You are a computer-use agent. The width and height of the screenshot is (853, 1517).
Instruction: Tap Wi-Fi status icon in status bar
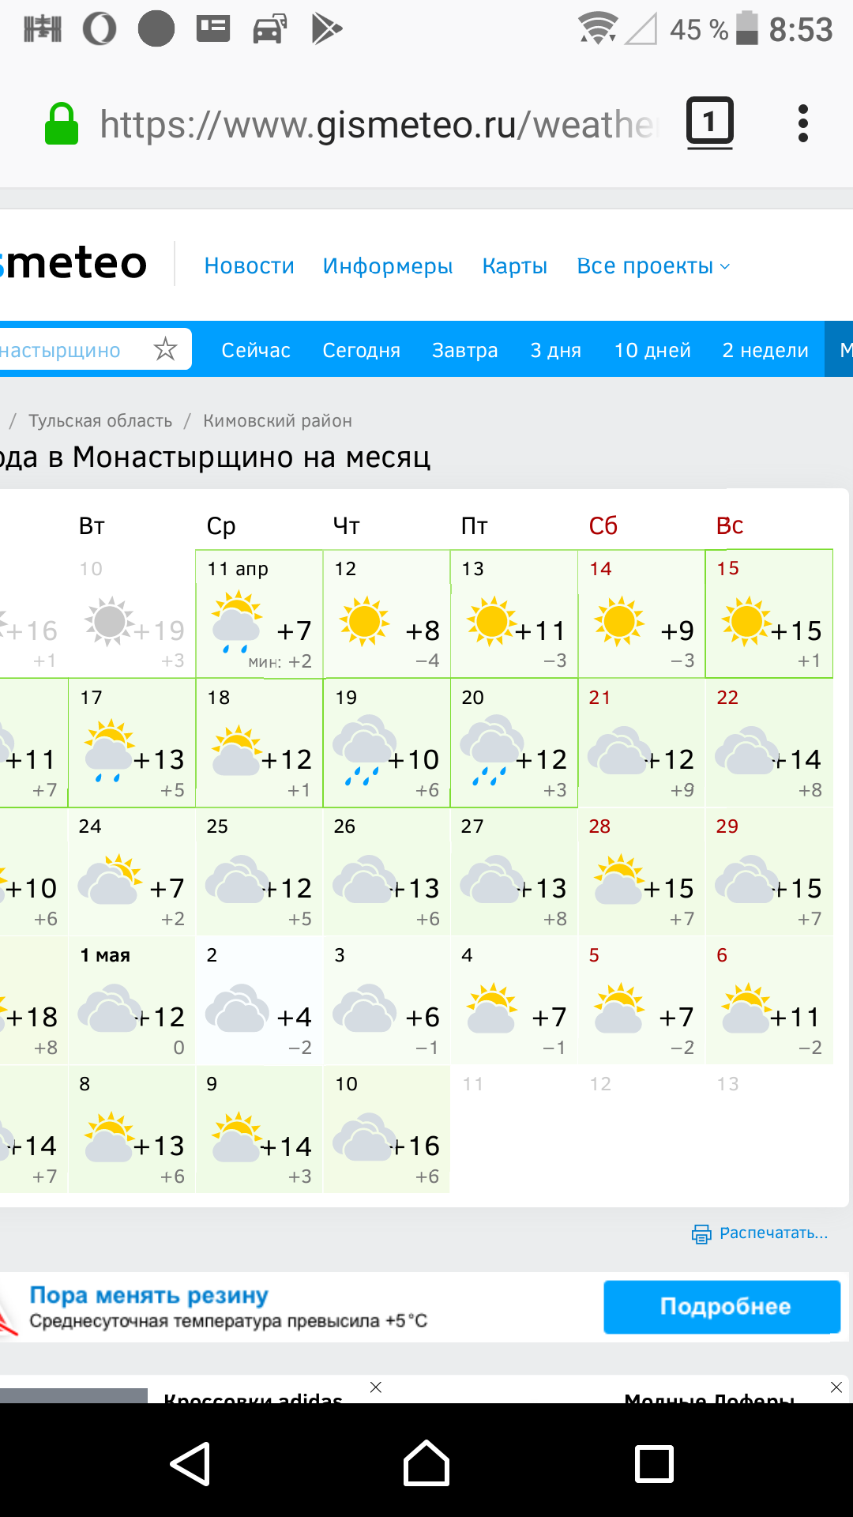tap(598, 28)
